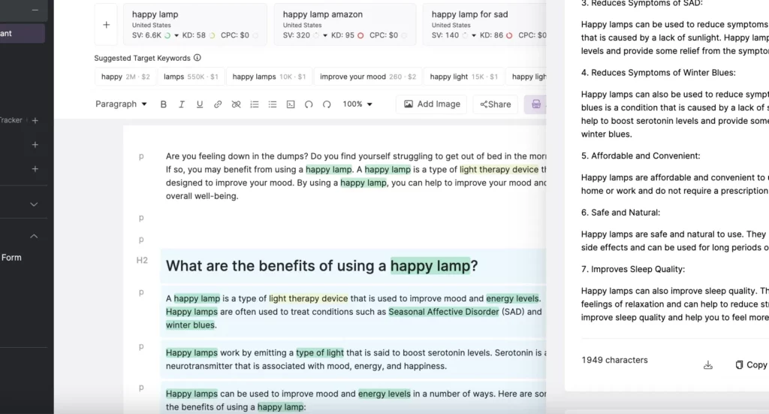Screen dimensions: 769x414
Task: Select the 'happy' 2M suggested keyword chip
Action: (125, 77)
